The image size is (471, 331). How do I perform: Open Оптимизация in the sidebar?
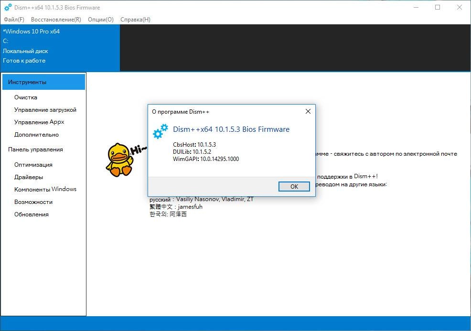pos(33,165)
